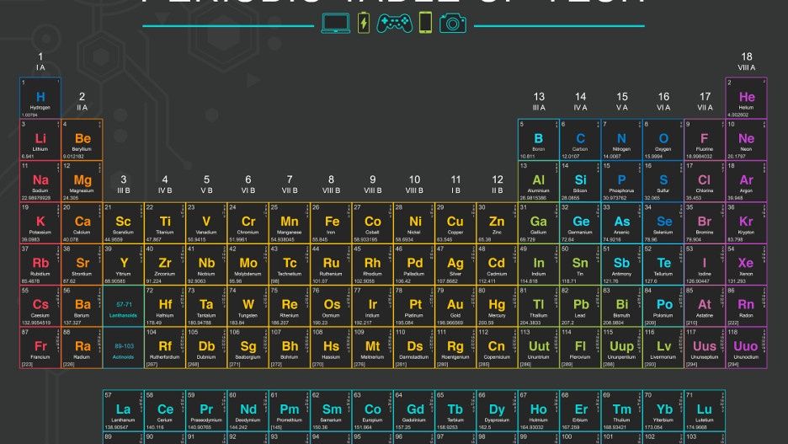Click the group 18 VIII A header
788x444 pixels.
point(746,62)
